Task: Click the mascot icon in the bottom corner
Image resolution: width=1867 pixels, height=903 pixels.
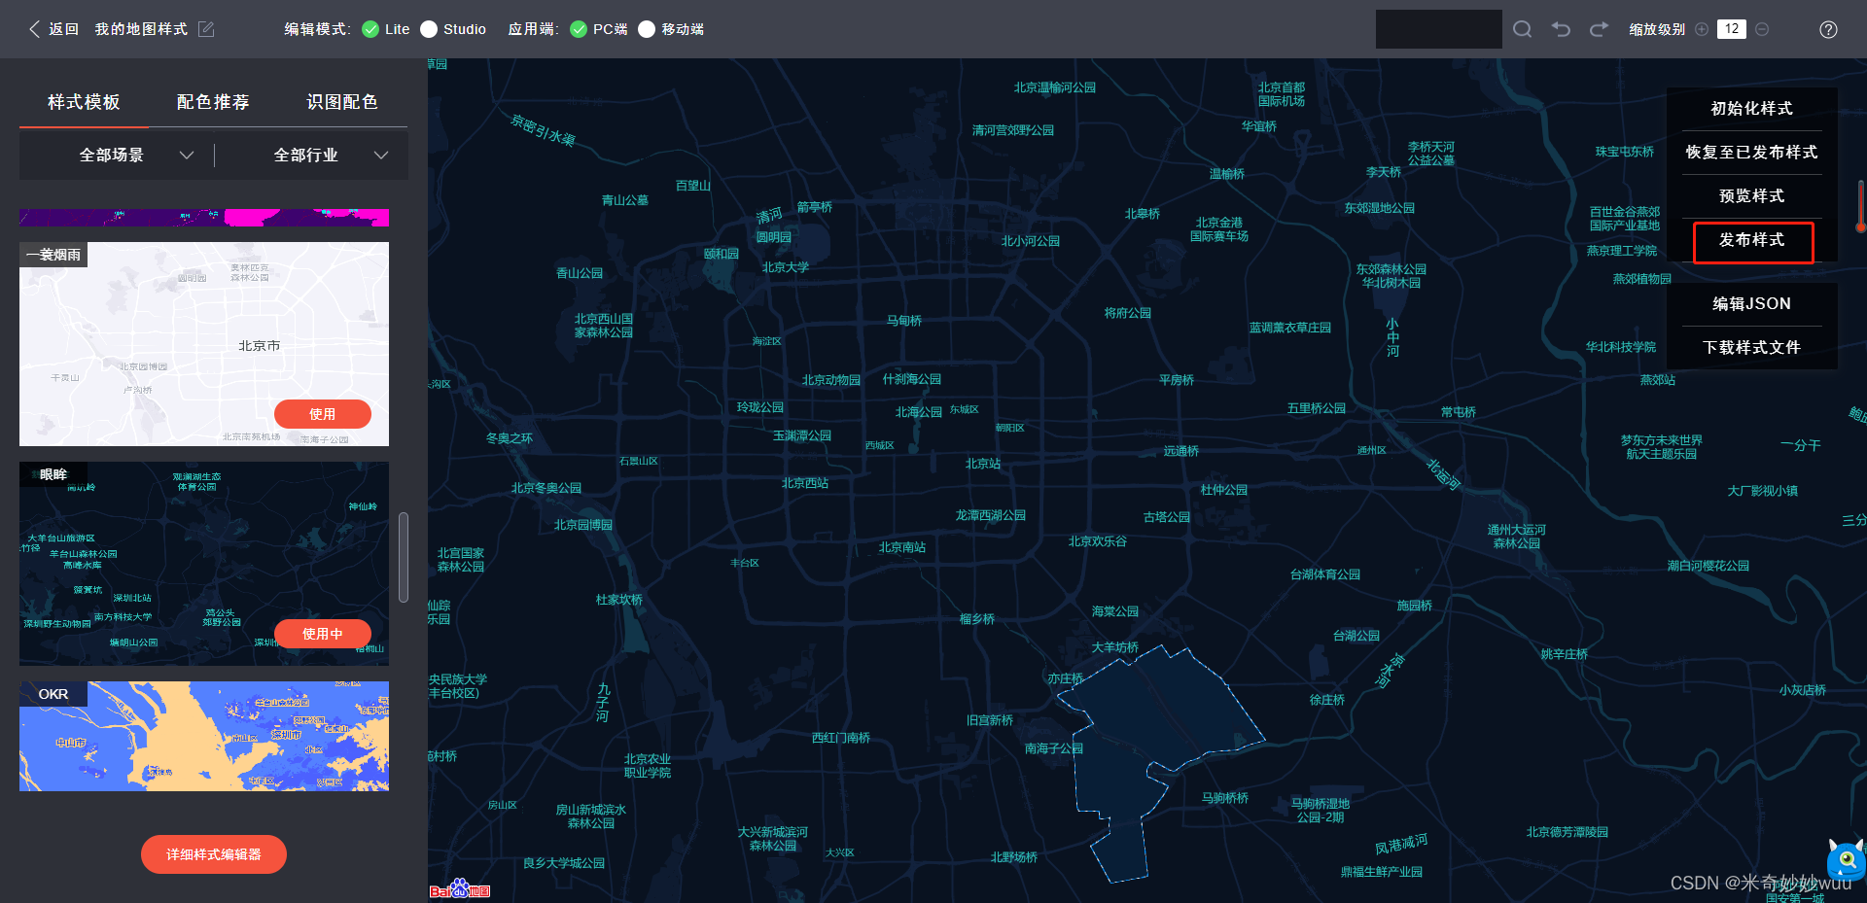Action: coord(1845,859)
